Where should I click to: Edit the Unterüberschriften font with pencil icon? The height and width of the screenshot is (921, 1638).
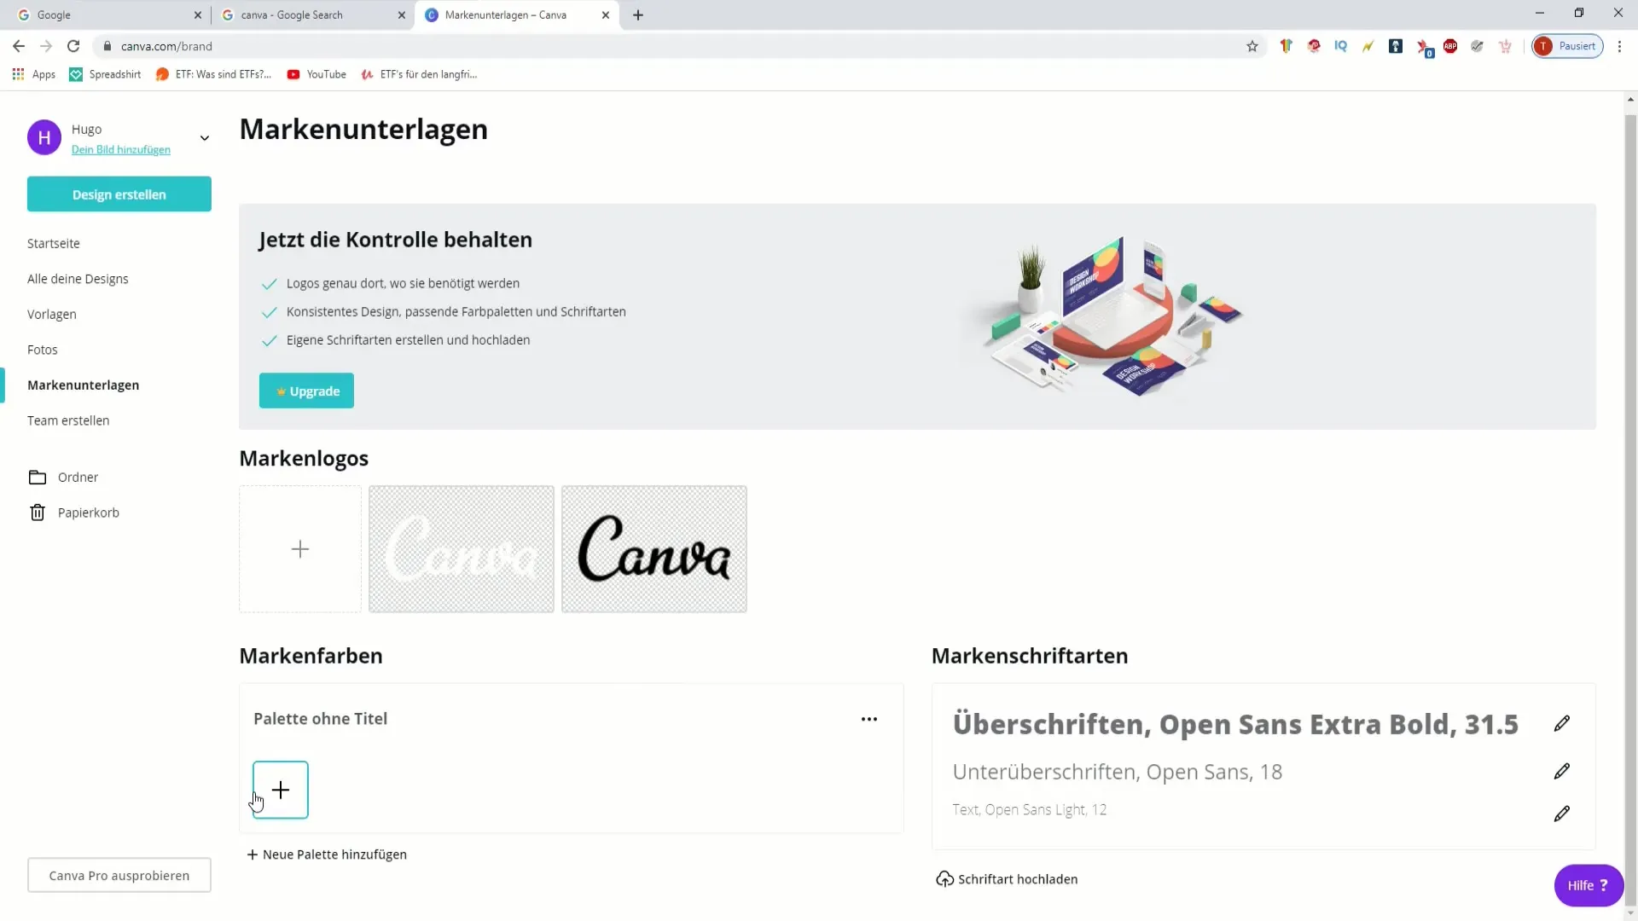click(1561, 771)
